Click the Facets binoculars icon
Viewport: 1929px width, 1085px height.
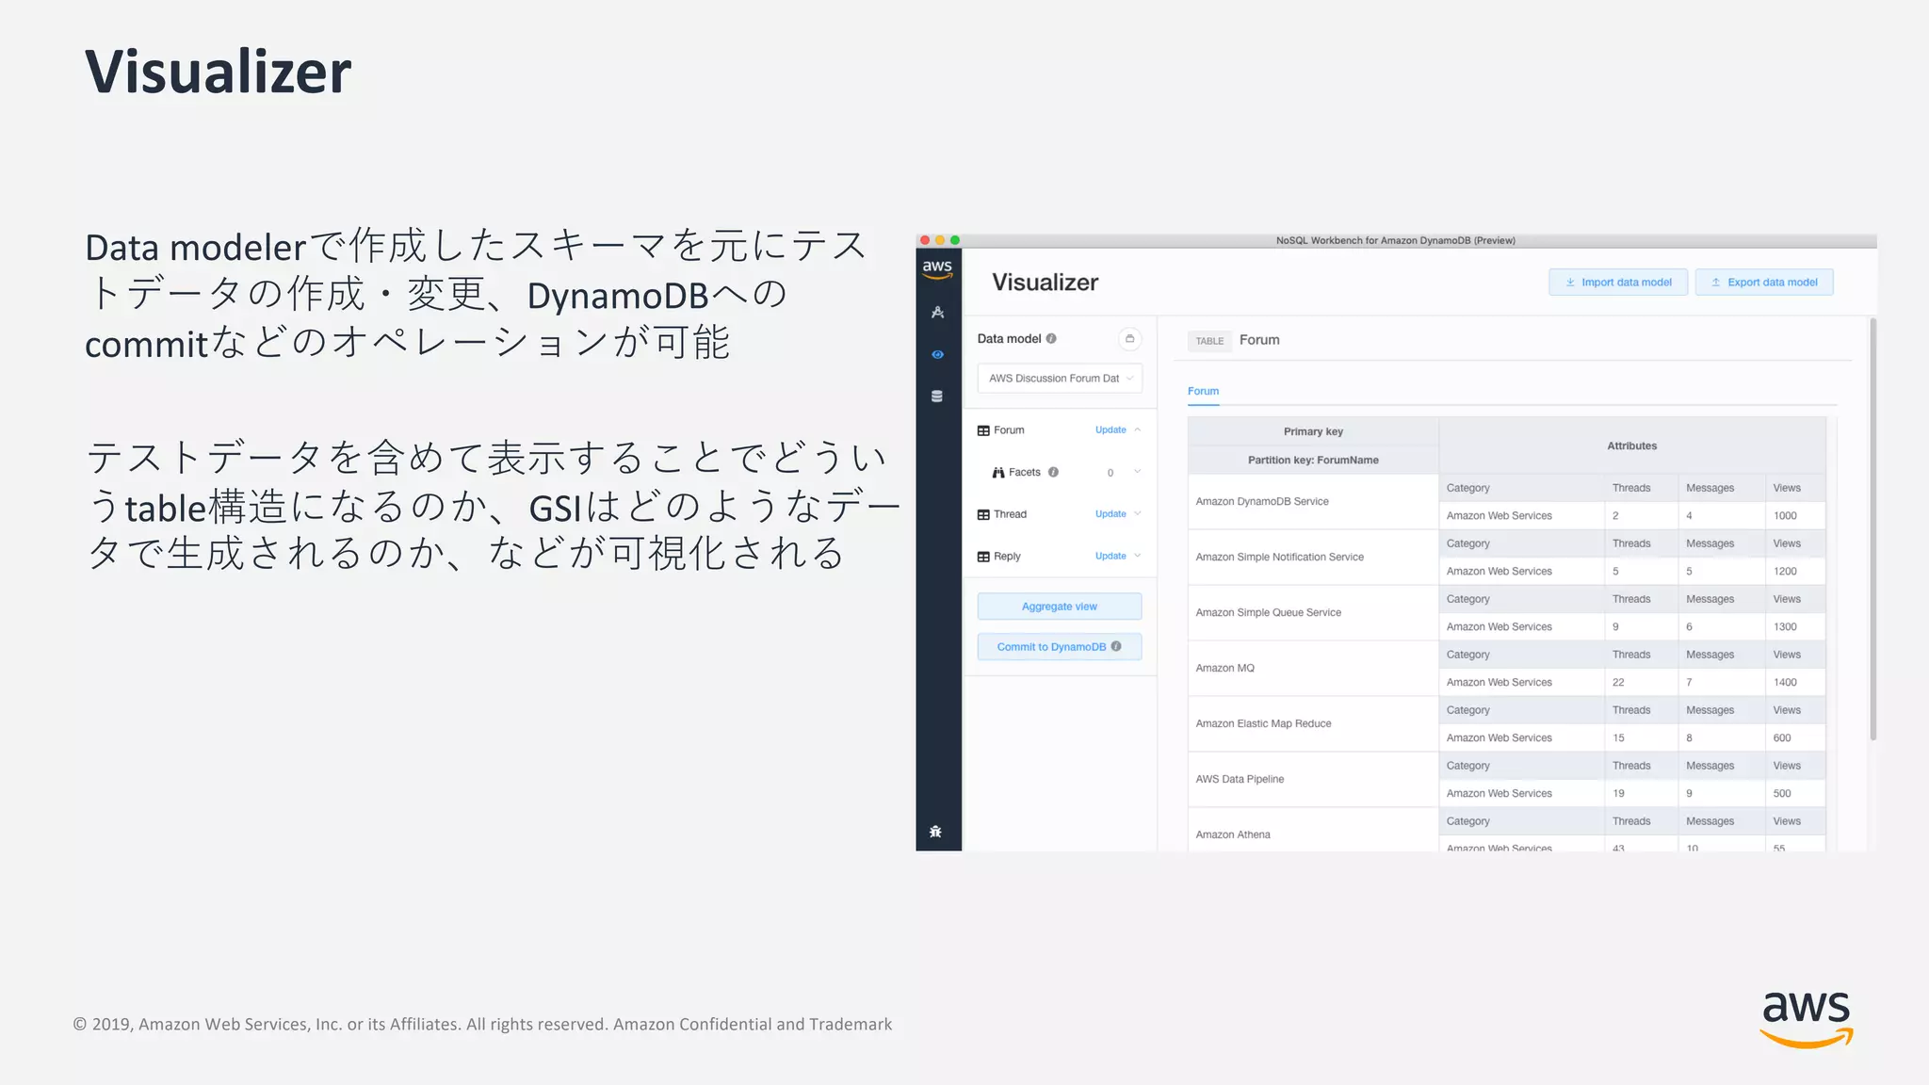[998, 473]
